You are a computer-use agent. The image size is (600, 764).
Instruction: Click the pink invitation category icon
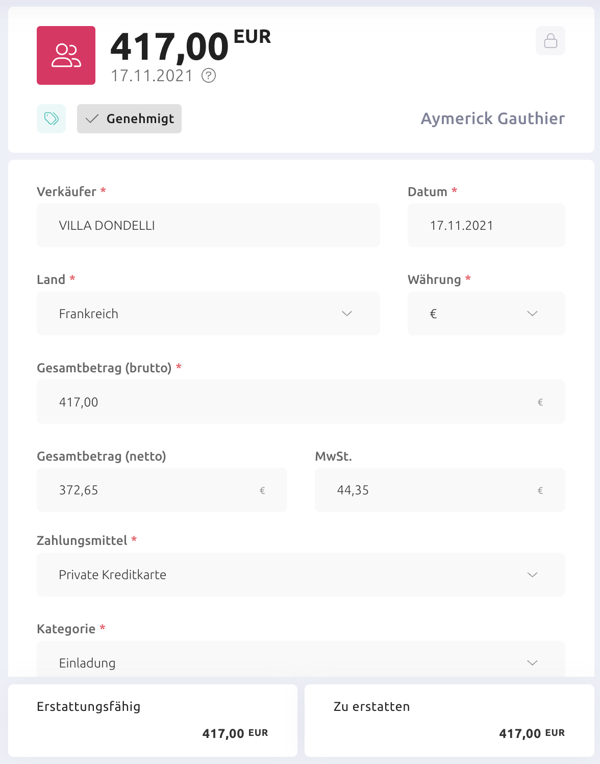click(66, 55)
